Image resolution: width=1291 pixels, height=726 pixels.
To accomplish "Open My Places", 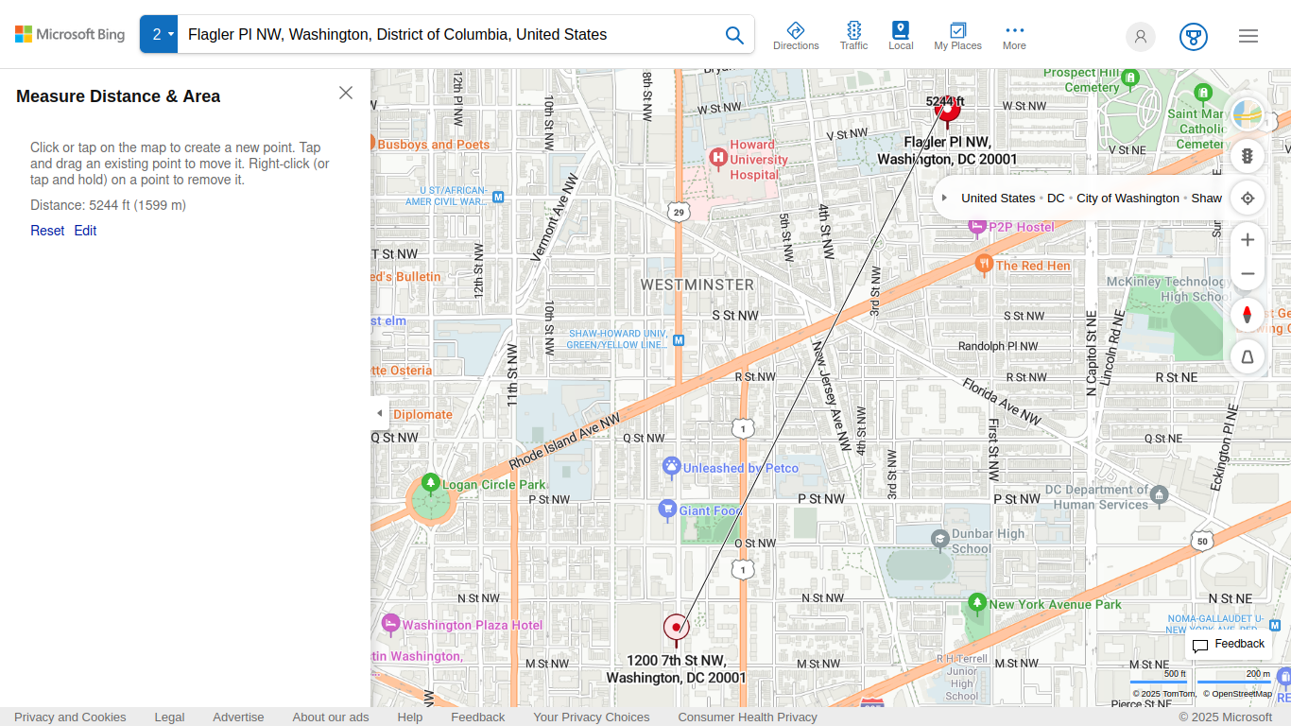I will pyautogui.click(x=957, y=36).
